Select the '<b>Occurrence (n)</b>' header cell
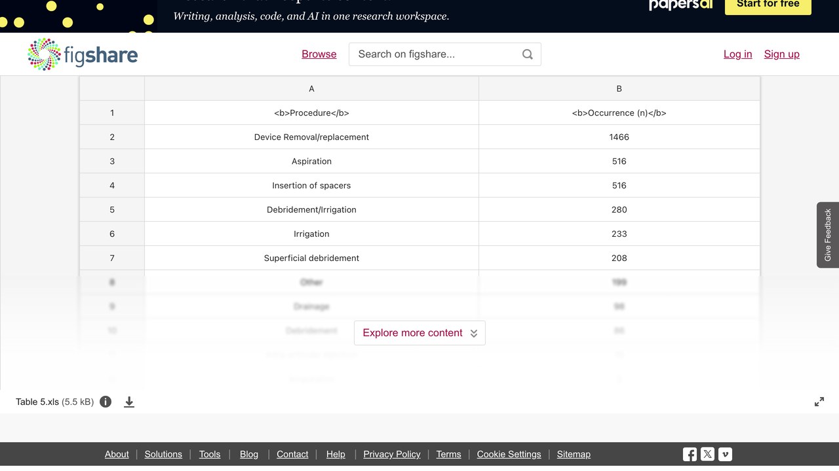This screenshot has width=839, height=471. (619, 113)
